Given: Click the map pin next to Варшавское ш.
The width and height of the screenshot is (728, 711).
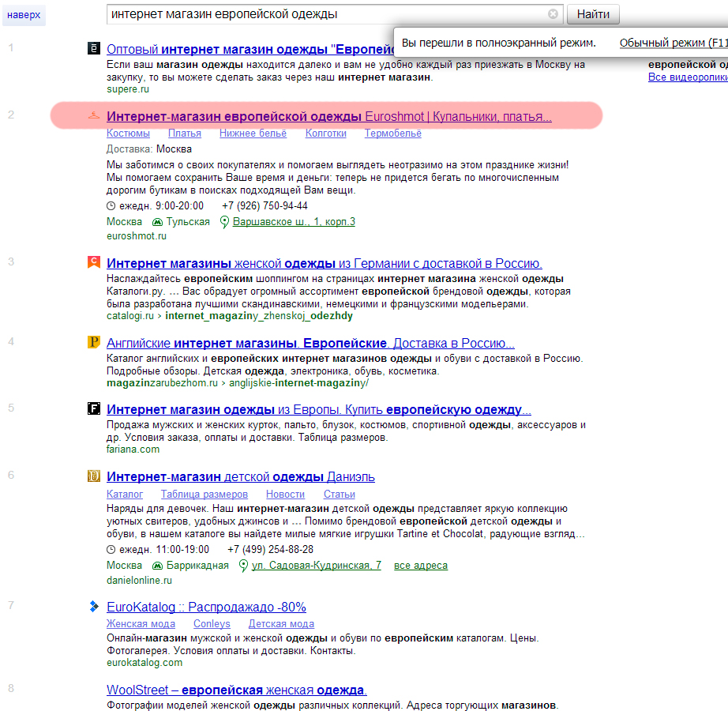Looking at the screenshot, I should point(224,222).
